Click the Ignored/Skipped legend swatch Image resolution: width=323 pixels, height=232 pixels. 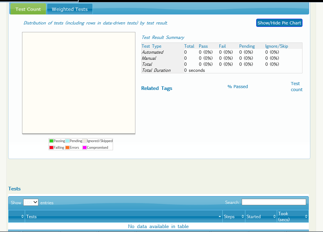(84, 141)
